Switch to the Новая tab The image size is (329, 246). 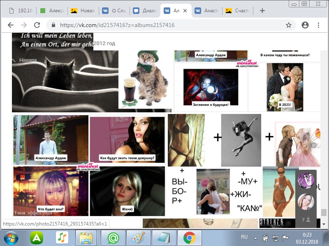83,11
